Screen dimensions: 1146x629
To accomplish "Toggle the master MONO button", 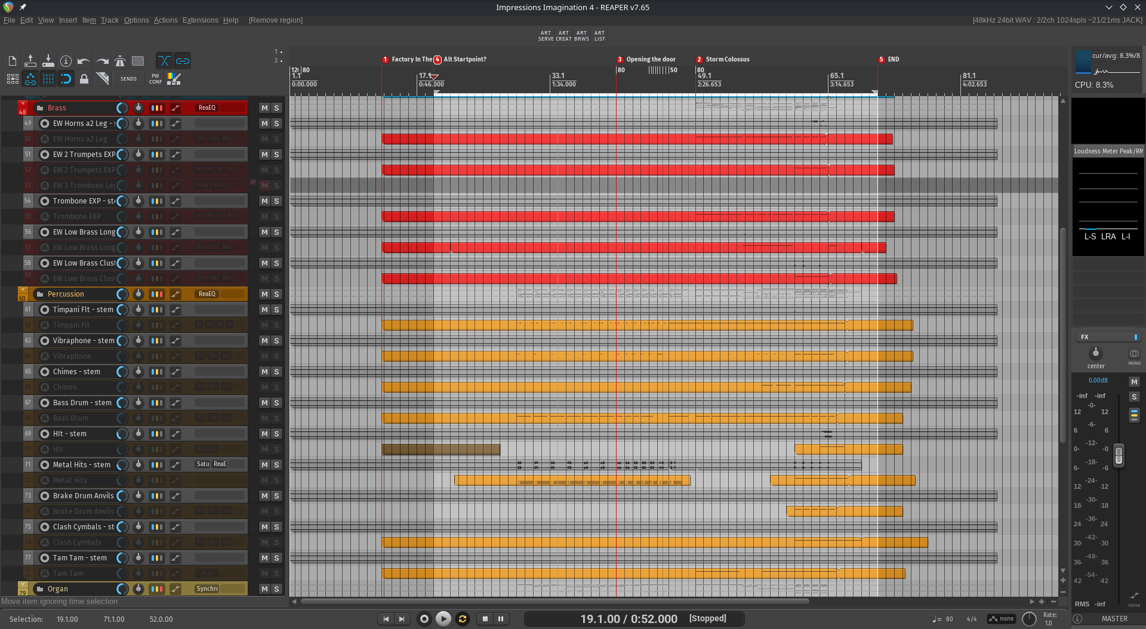I will (x=1134, y=356).
